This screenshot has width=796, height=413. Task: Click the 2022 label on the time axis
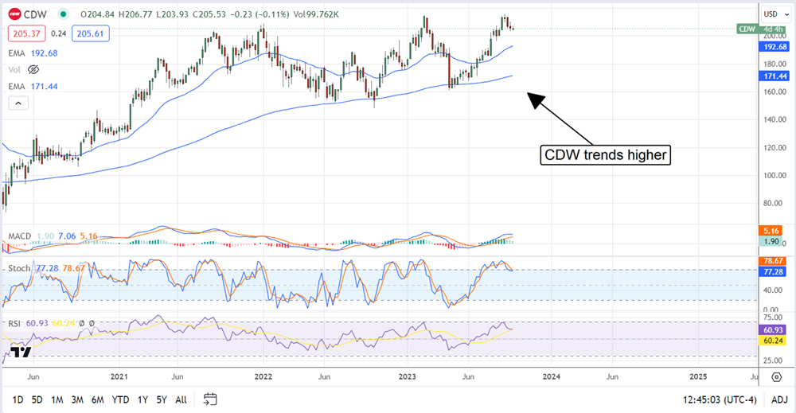[x=263, y=376]
